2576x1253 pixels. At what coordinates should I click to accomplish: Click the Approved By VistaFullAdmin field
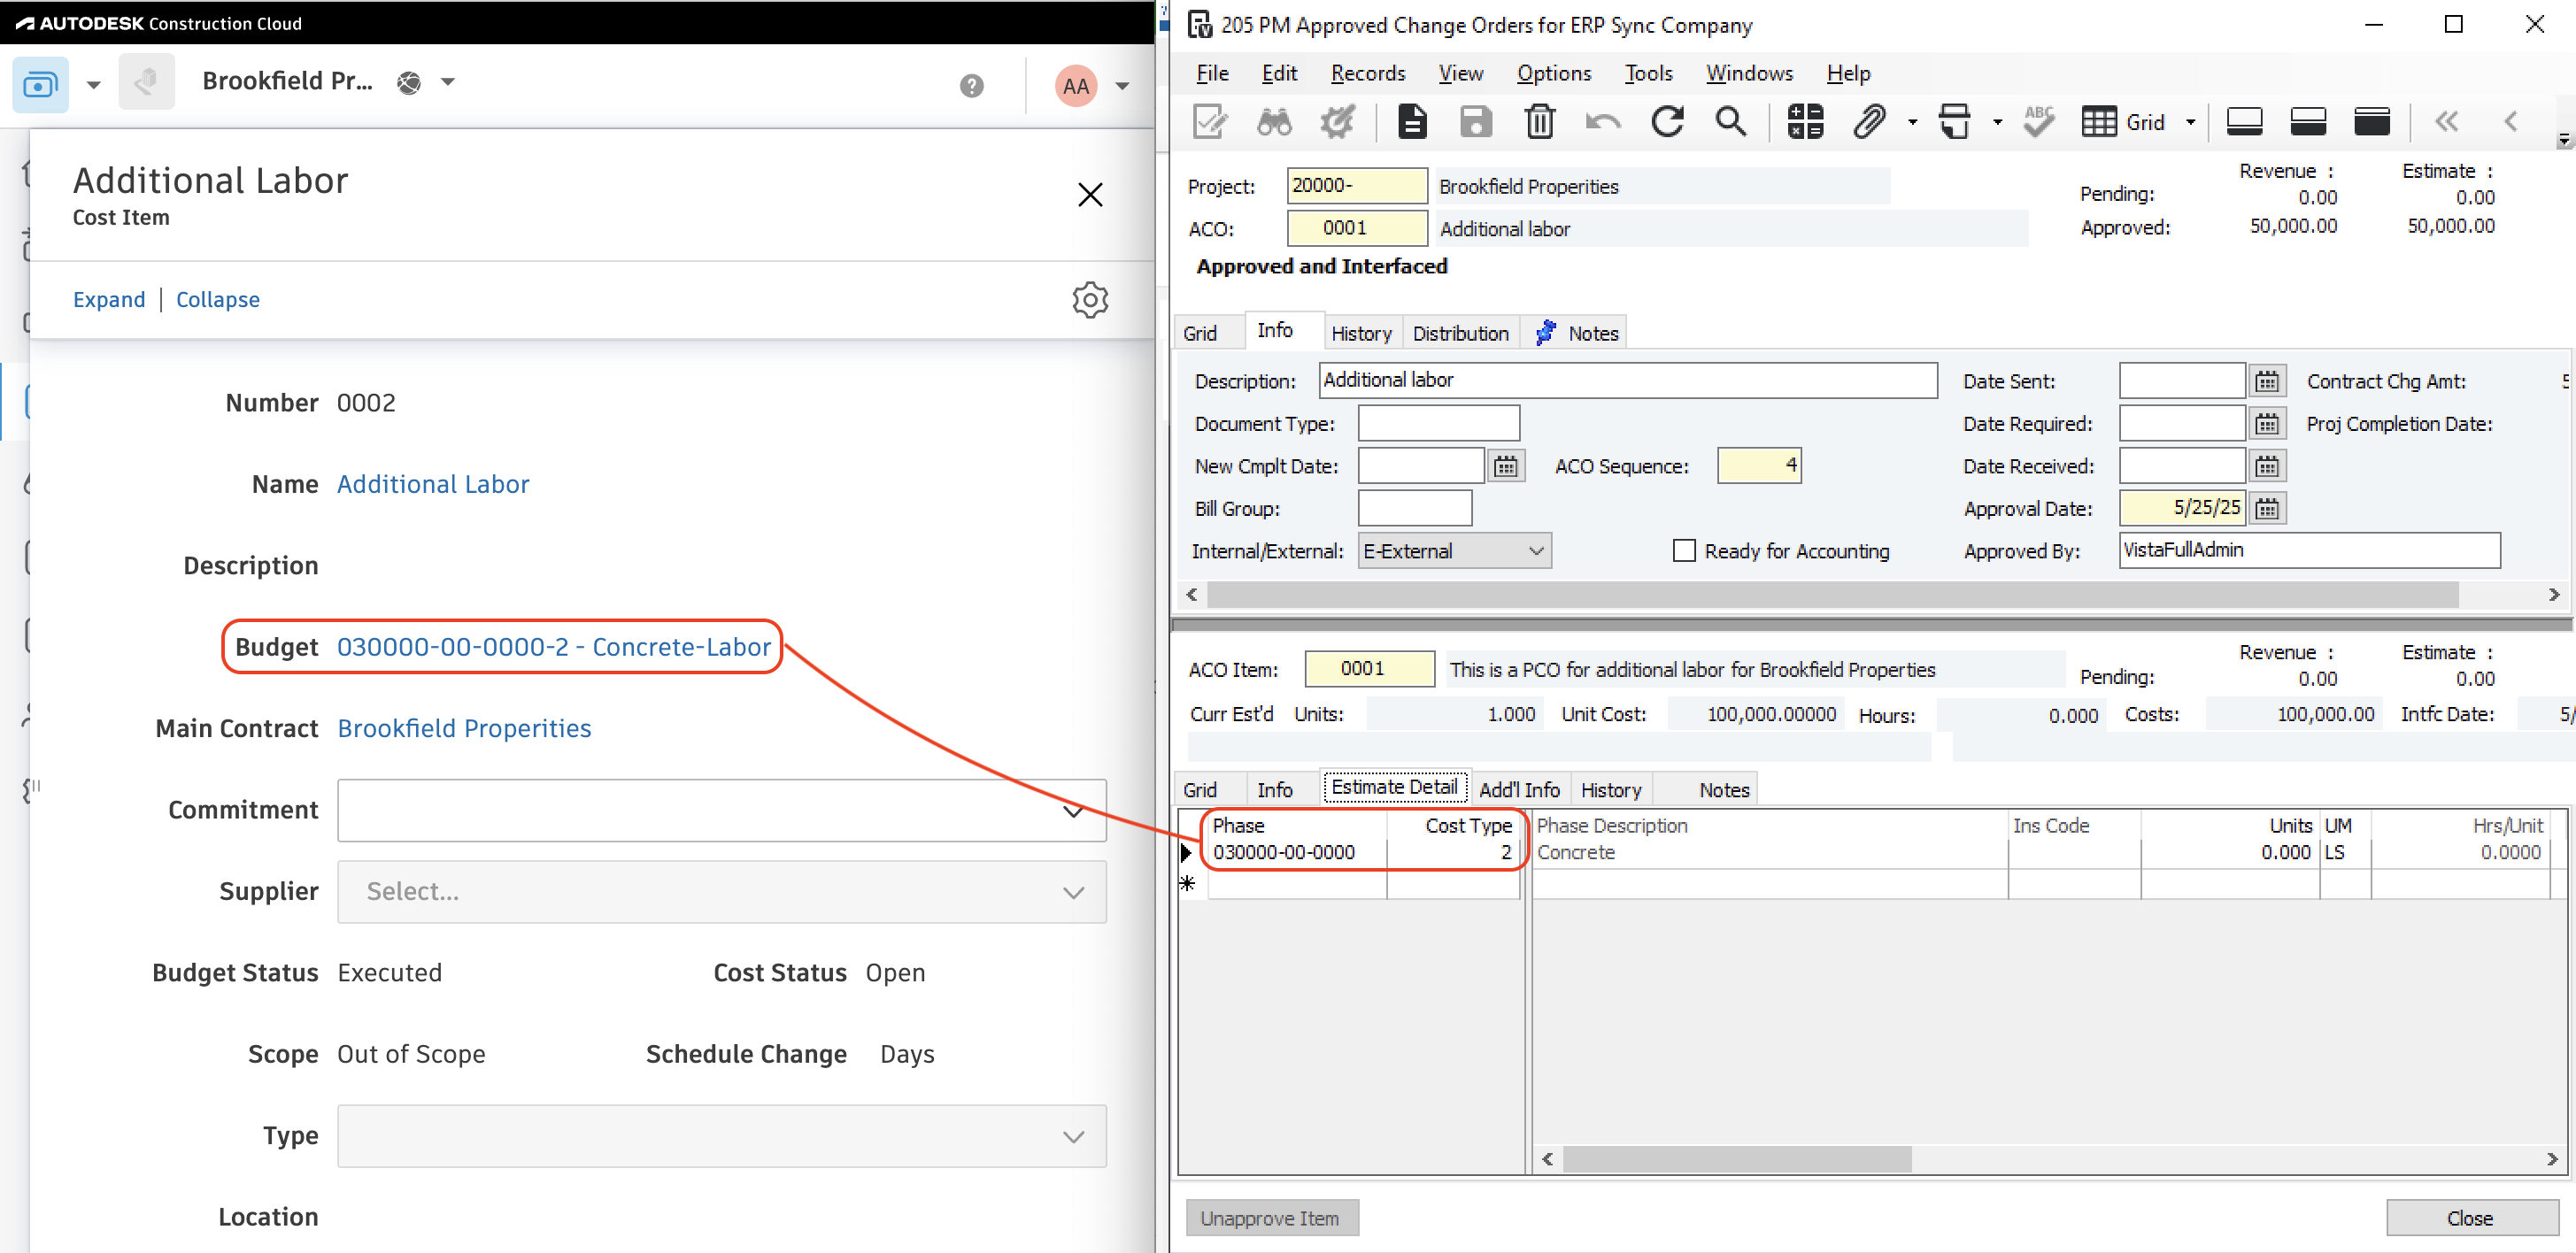[2309, 551]
